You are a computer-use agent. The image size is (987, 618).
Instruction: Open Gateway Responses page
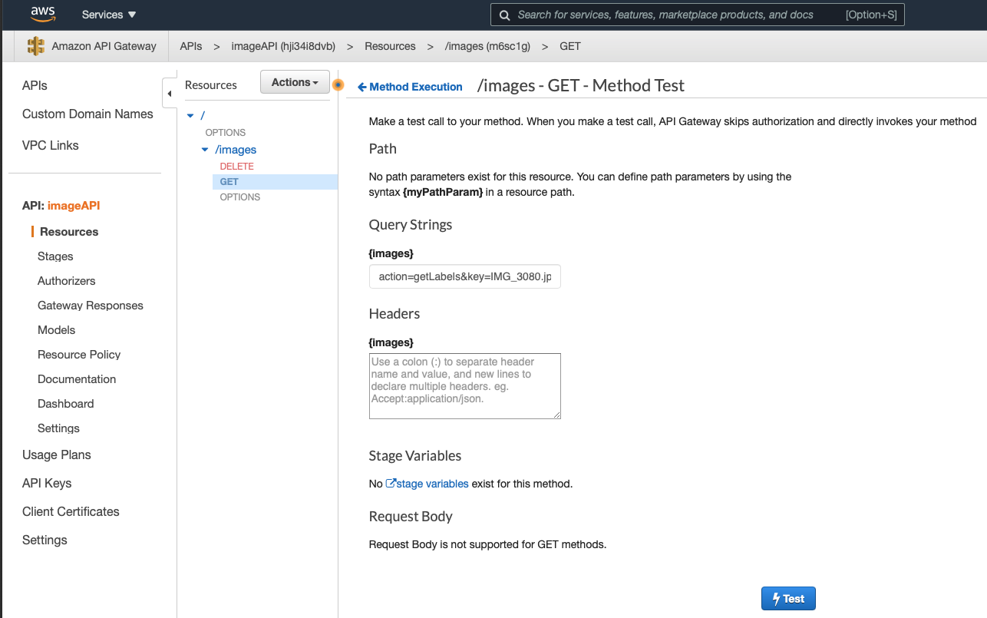tap(91, 306)
